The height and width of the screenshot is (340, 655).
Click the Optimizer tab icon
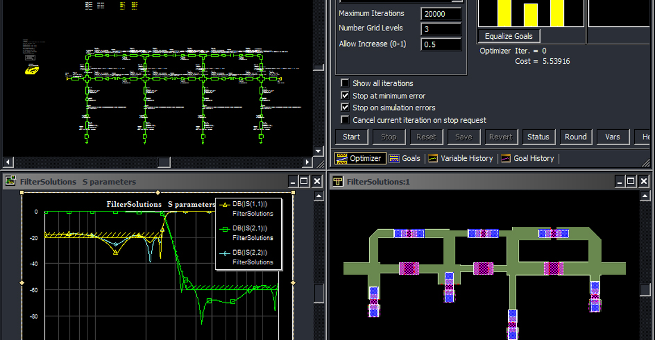[342, 158]
